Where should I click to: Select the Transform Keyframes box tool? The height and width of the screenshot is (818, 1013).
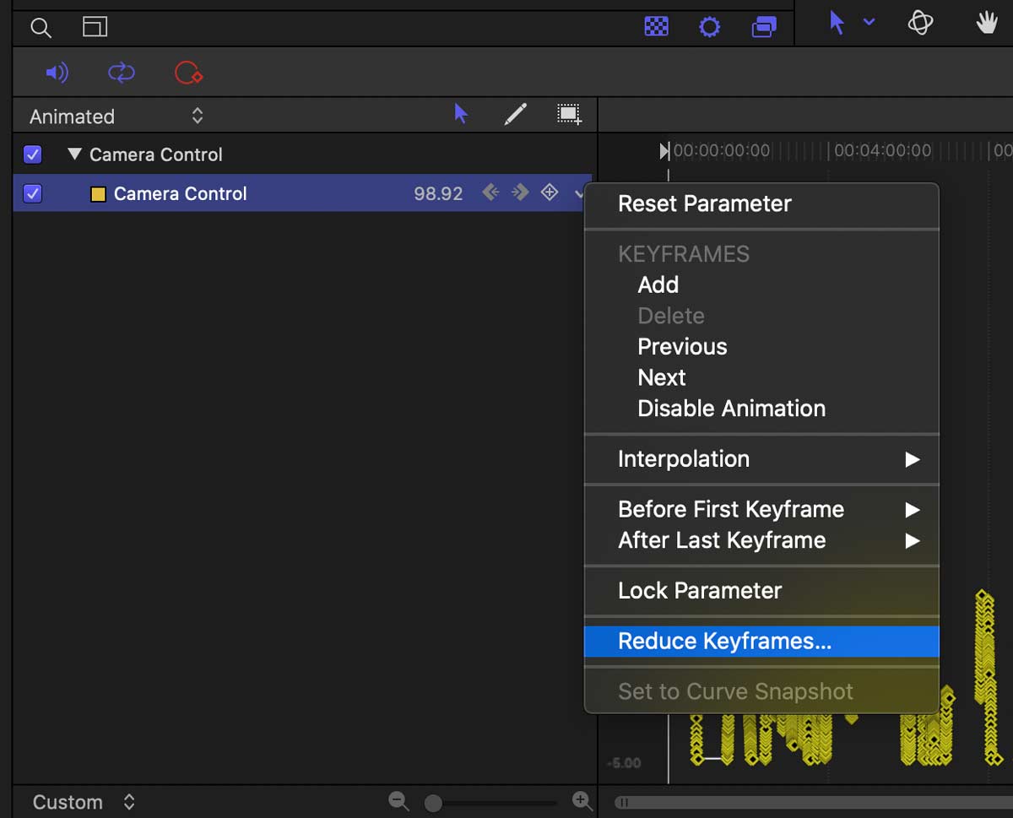pos(569,114)
